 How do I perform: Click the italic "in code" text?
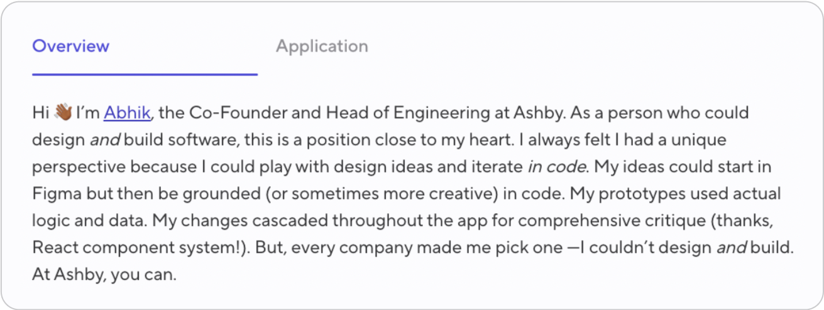pyautogui.click(x=556, y=168)
